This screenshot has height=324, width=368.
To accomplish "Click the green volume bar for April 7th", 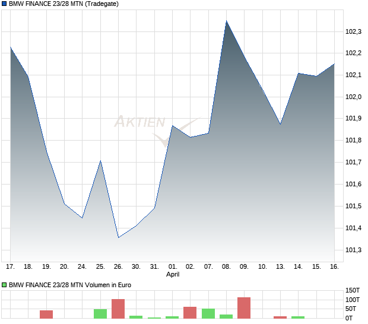I will click(x=208, y=313).
